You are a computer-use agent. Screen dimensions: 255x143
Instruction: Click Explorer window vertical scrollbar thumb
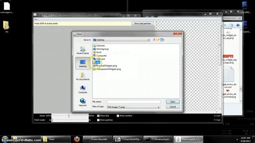click(241, 89)
